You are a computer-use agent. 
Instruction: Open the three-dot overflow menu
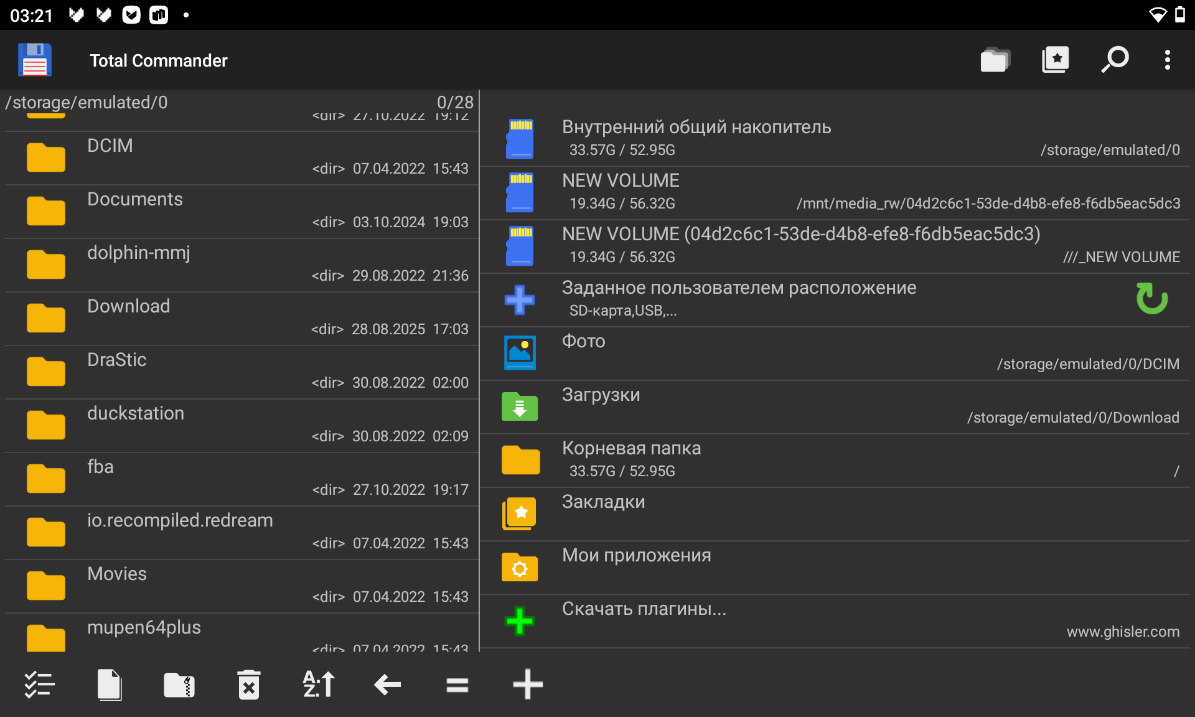[1167, 60]
